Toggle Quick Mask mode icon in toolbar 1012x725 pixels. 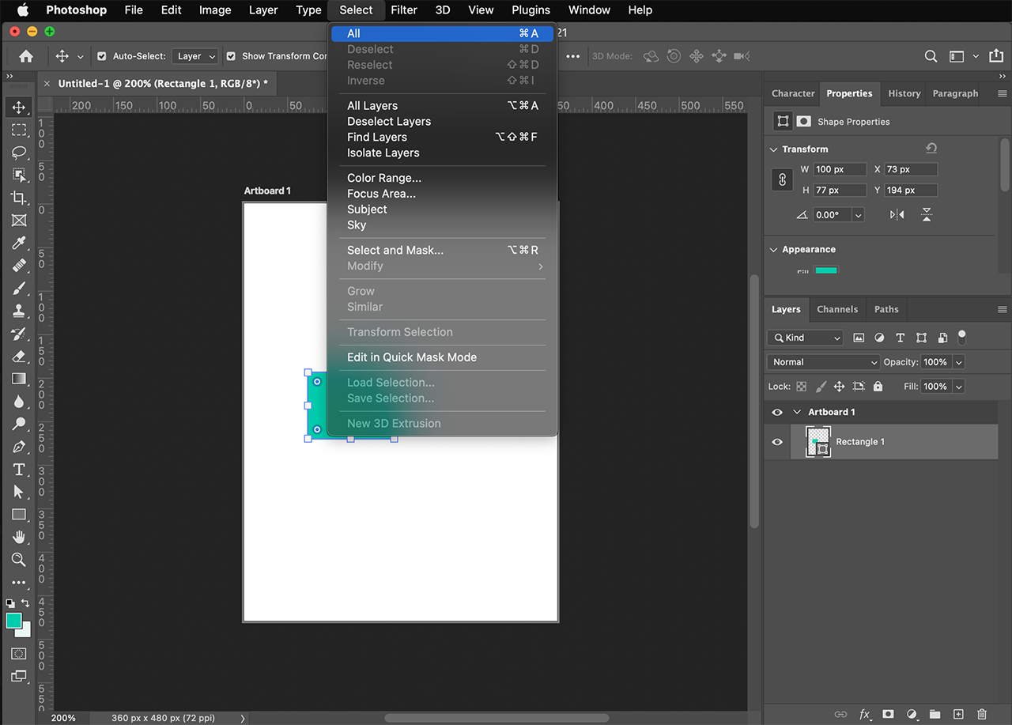tap(19, 654)
